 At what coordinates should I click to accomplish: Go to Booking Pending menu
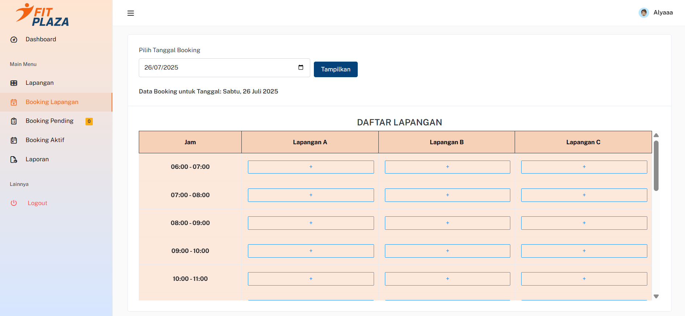coord(50,121)
